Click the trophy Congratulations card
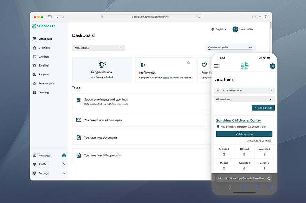Image resolution: width=306 pixels, height=203 pixels. tap(102, 69)
